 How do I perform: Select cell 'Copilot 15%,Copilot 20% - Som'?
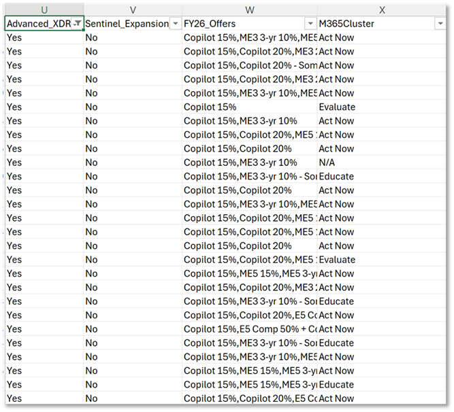(x=250, y=65)
